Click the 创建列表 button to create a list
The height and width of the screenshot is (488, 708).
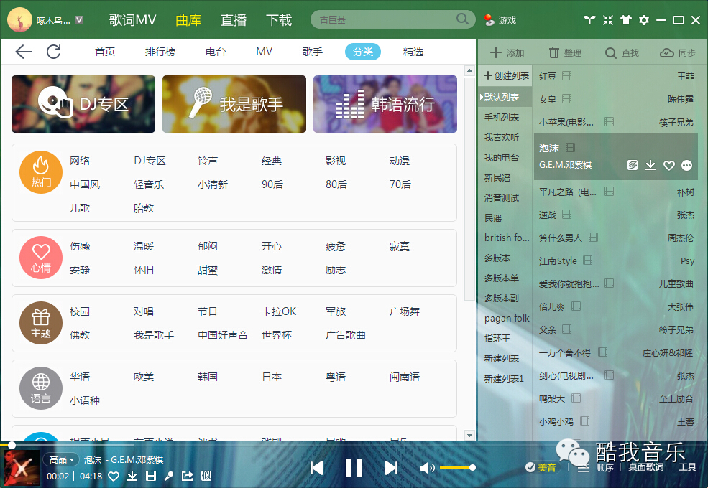(x=506, y=76)
